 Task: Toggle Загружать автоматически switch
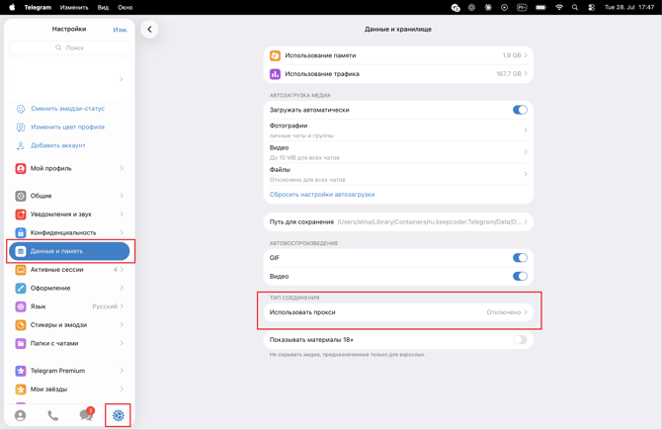(520, 110)
